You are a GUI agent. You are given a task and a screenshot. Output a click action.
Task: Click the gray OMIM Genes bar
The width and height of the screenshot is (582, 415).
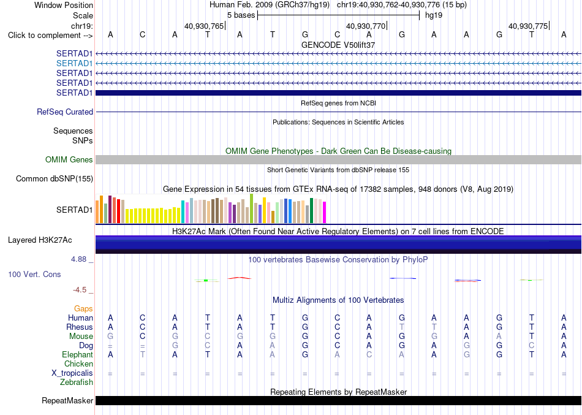tap(338, 160)
